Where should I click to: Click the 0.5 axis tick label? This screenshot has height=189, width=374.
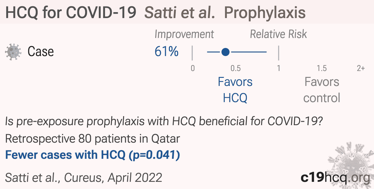coord(236,68)
